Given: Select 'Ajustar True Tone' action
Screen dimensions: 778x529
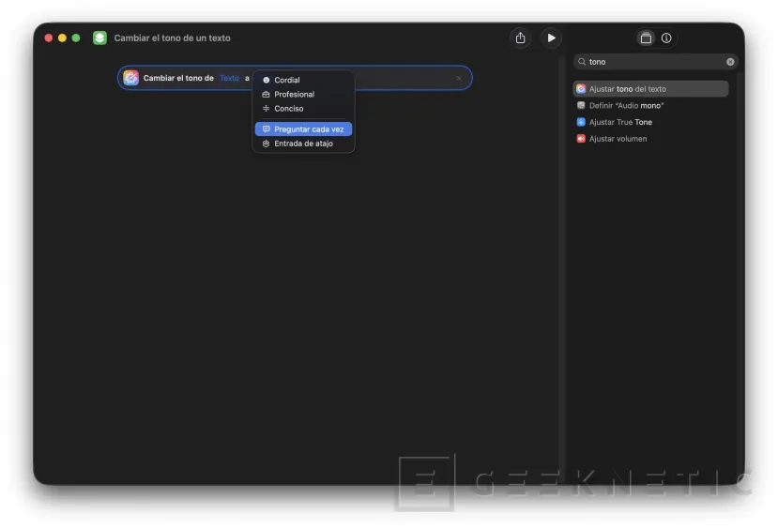Looking at the screenshot, I should (620, 122).
